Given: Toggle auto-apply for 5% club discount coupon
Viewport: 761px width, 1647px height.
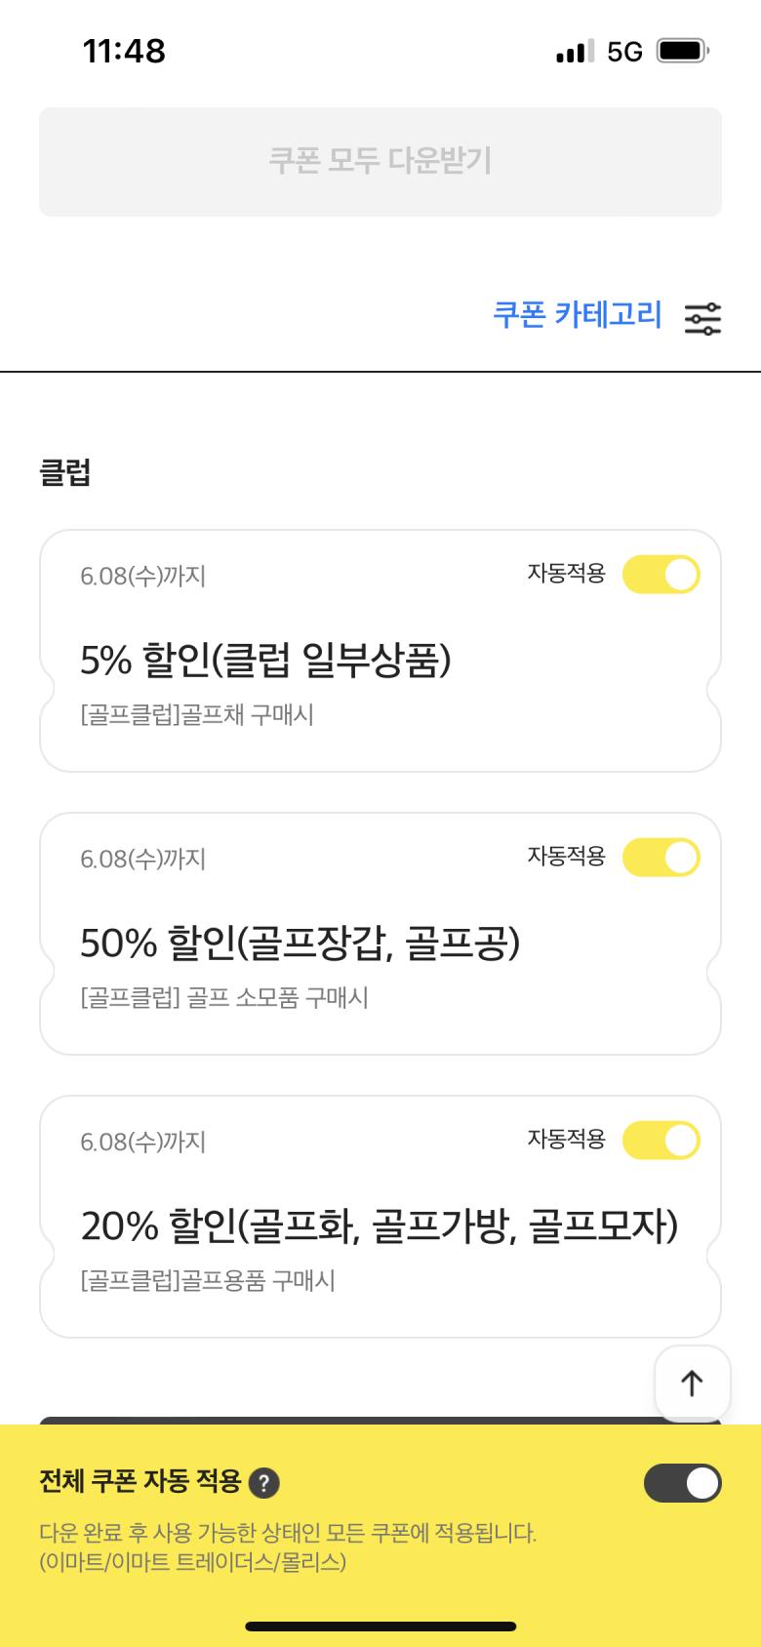Looking at the screenshot, I should [x=661, y=575].
